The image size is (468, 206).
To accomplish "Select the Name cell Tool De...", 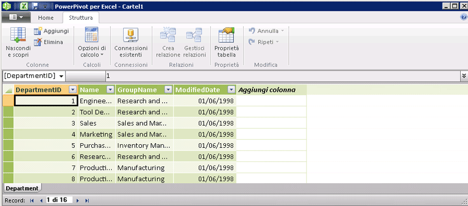I will click(97, 112).
